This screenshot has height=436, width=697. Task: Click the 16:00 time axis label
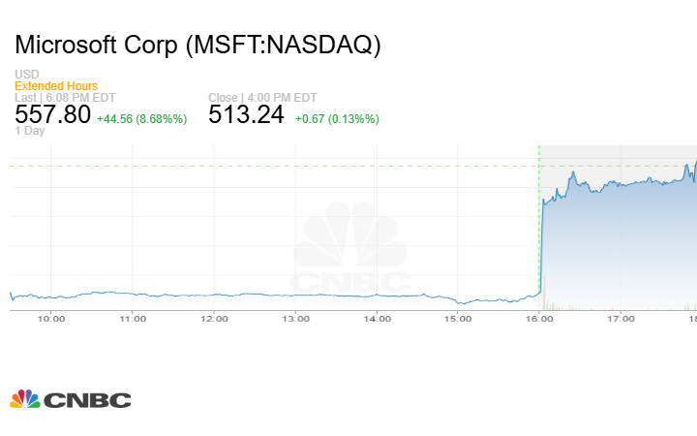[x=539, y=318]
